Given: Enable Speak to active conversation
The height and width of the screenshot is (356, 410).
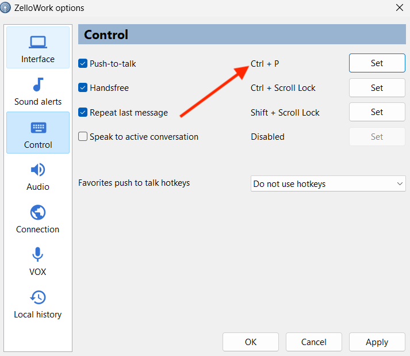Looking at the screenshot, I should click(83, 136).
